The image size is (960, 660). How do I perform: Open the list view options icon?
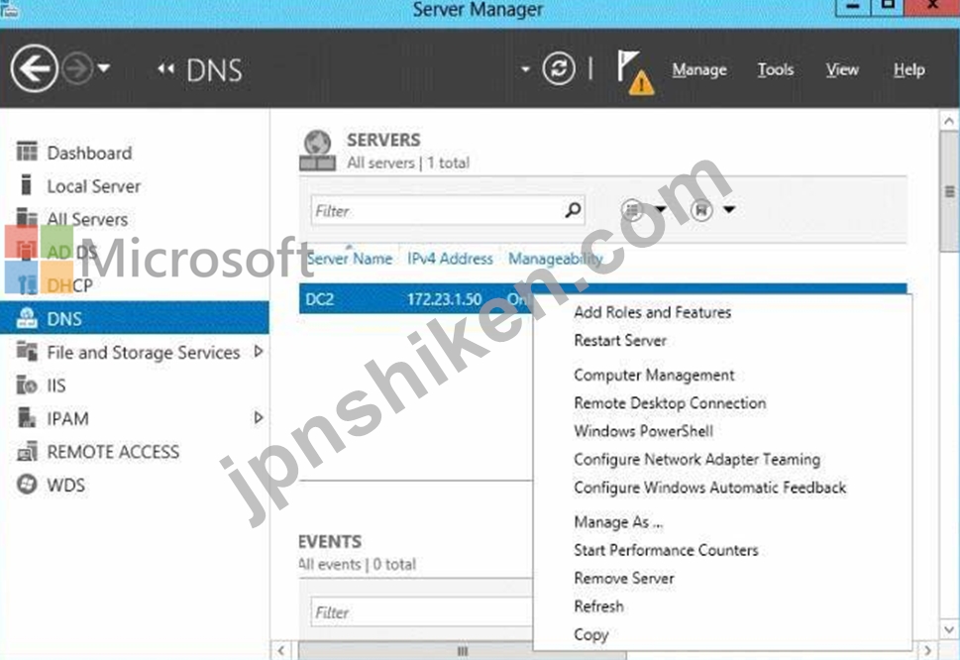click(x=632, y=211)
